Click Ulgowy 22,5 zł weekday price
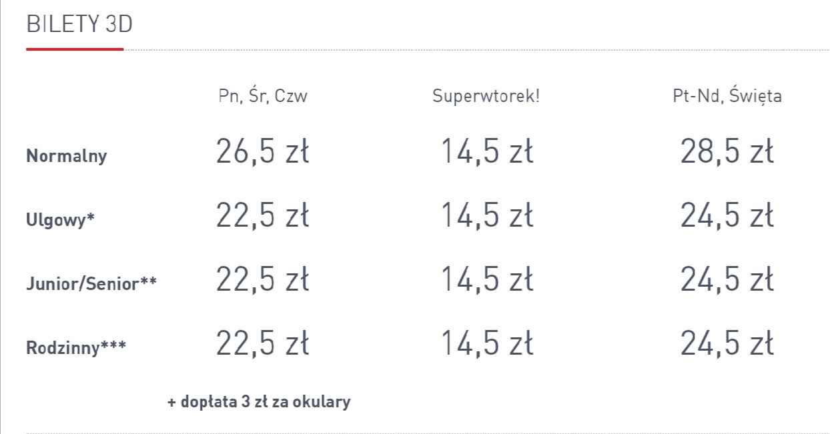Viewport: 830px width, 434px height. click(263, 215)
